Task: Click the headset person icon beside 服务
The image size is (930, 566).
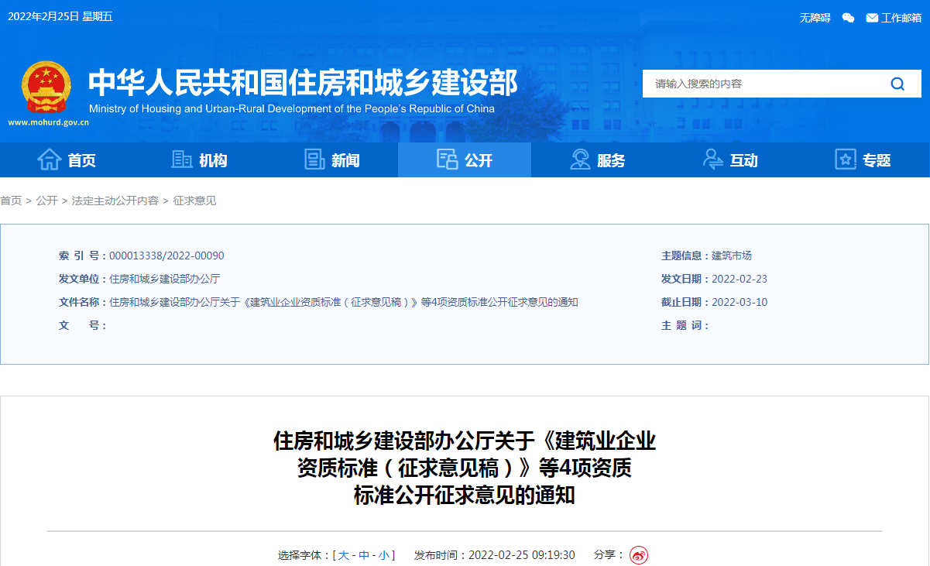Action: point(580,160)
